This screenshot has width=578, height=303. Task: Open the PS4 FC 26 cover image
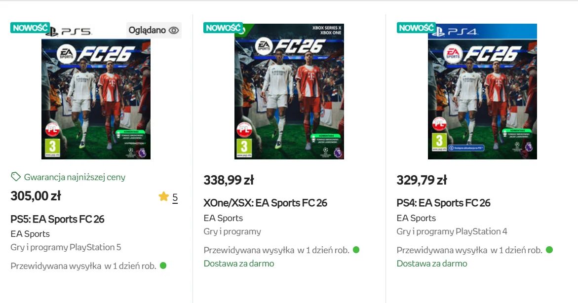(x=482, y=92)
